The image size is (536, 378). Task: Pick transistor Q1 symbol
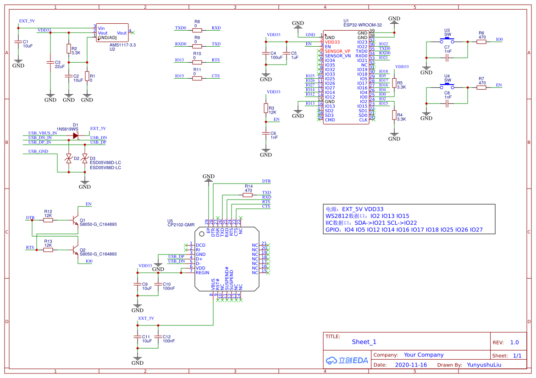coord(75,221)
